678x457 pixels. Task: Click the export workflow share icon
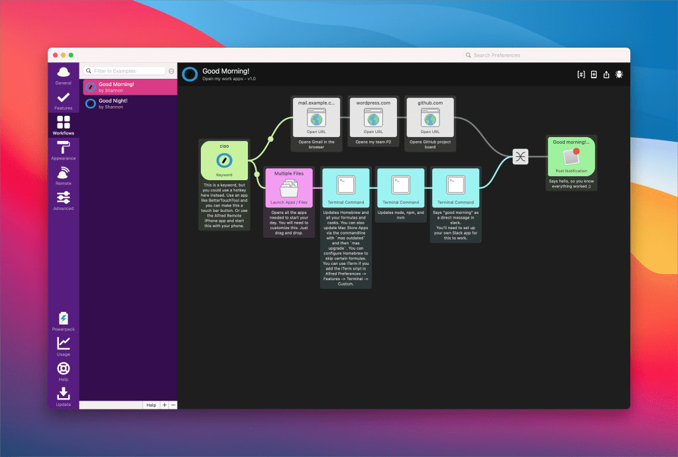606,75
